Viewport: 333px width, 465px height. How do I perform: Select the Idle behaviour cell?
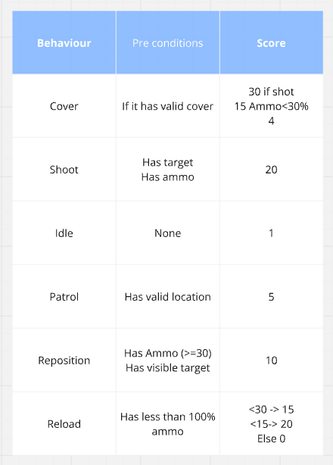[64, 232]
